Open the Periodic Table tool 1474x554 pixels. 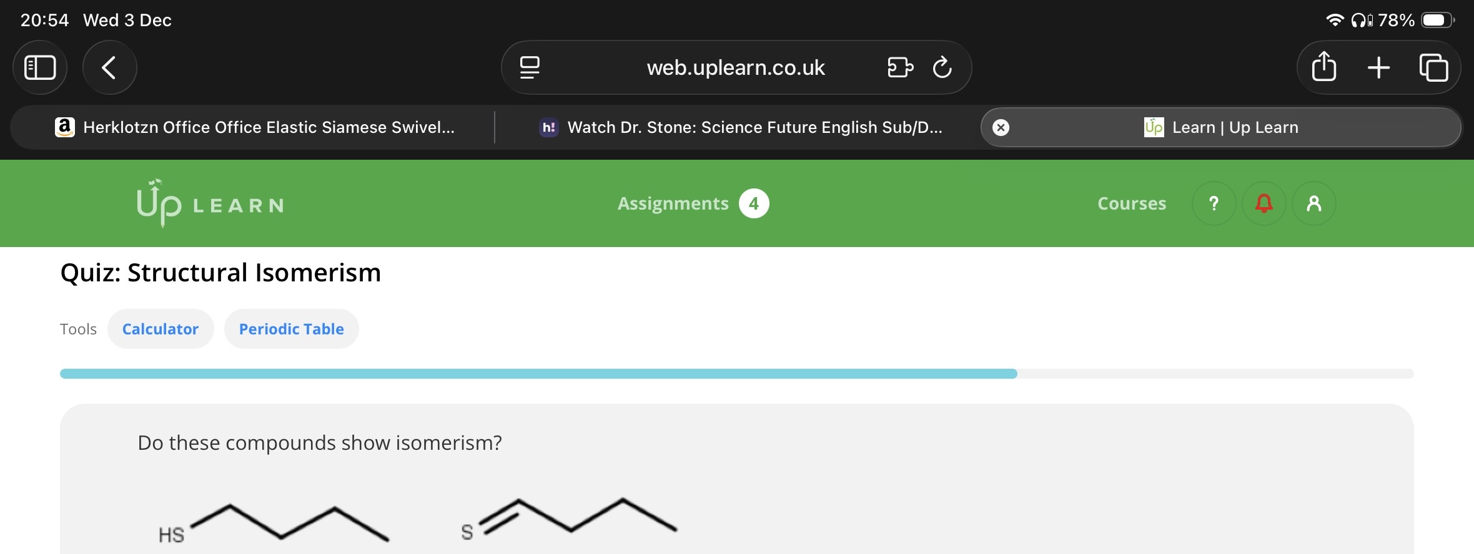coord(291,329)
